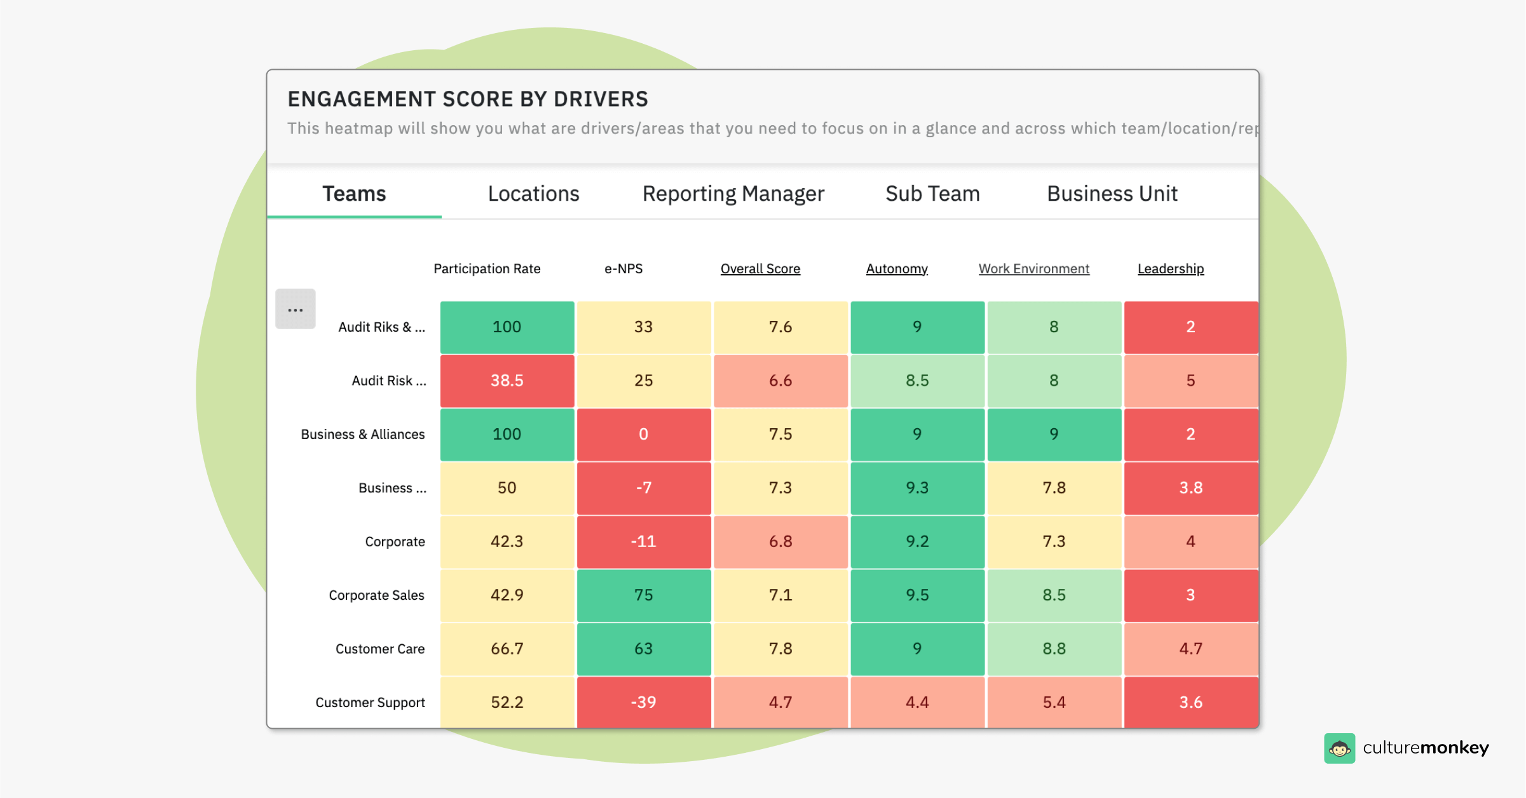Click the red -39 e-NPS cell
This screenshot has height=798, width=1526.
(x=643, y=702)
